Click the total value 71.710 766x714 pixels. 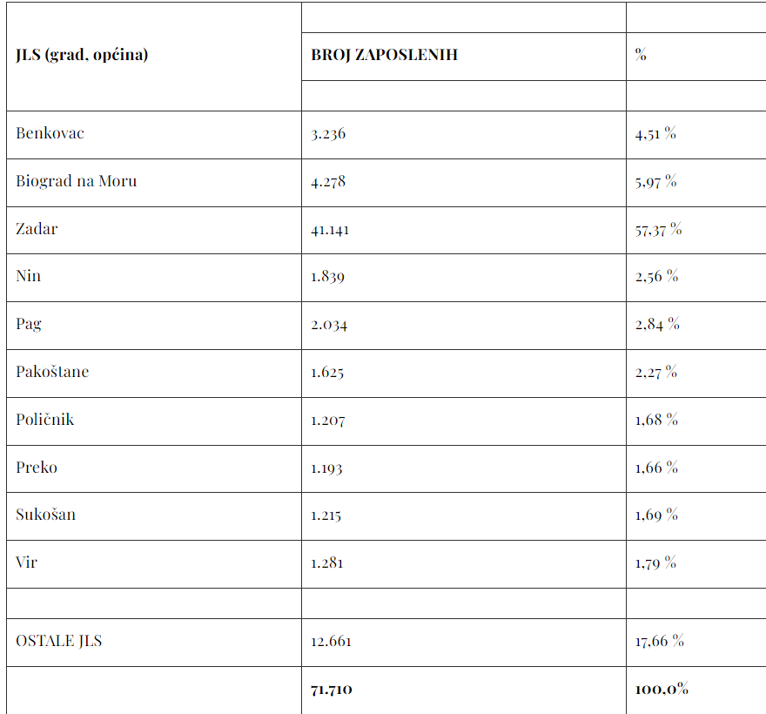tap(331, 690)
